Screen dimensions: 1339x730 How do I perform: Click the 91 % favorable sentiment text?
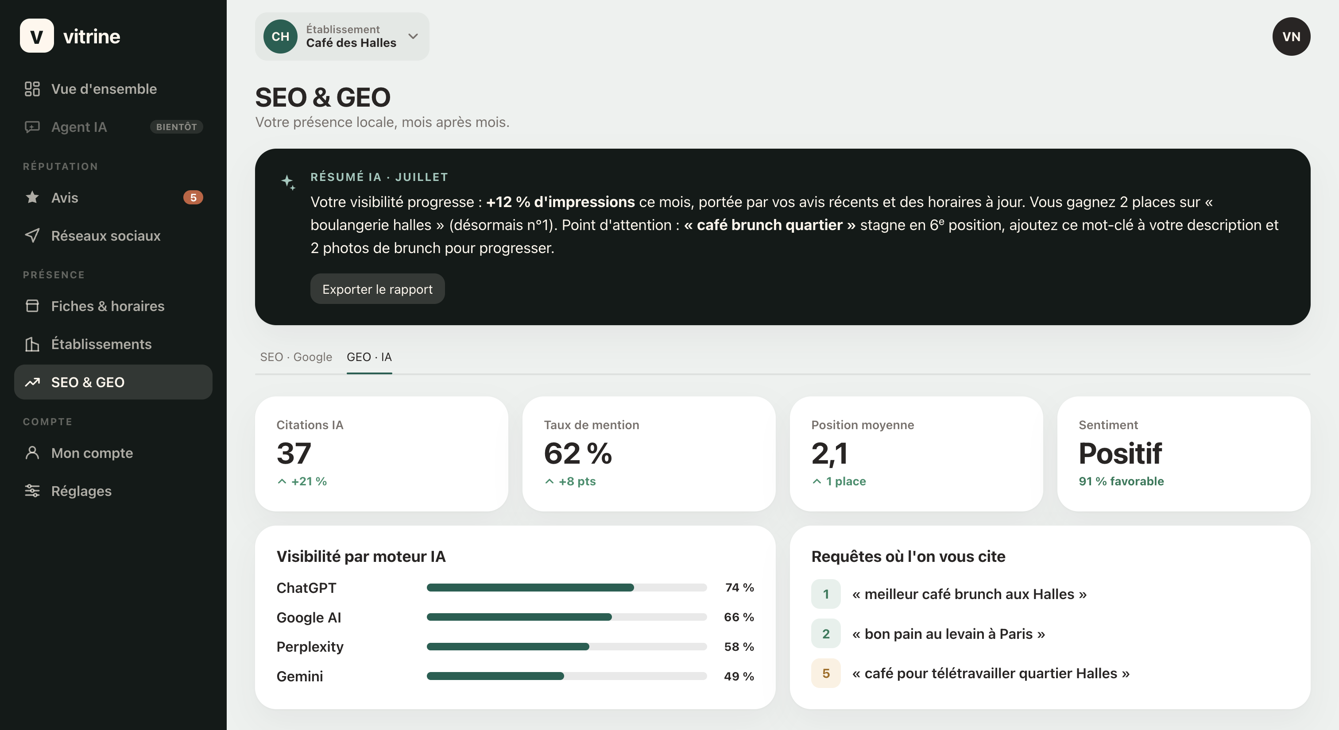click(1121, 481)
